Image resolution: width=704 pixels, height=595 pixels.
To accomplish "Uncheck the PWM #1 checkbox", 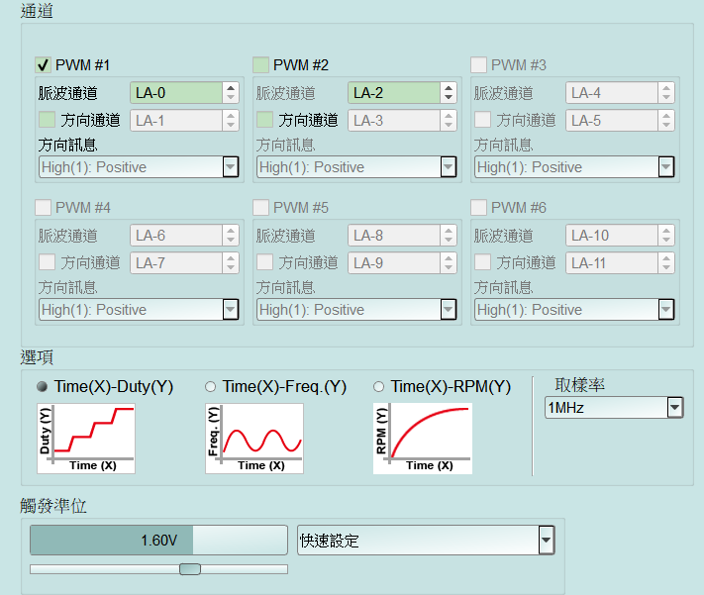I will (44, 65).
